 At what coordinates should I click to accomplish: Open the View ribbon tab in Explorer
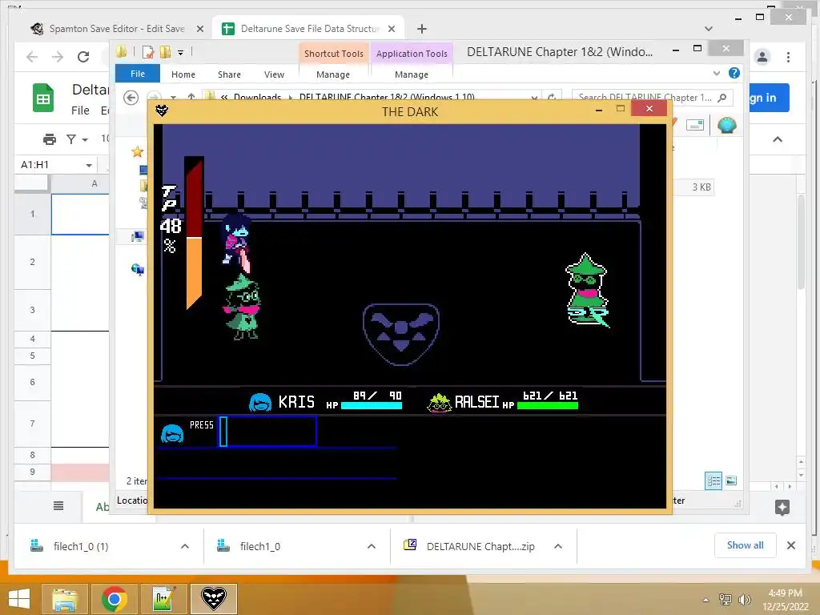coord(274,74)
